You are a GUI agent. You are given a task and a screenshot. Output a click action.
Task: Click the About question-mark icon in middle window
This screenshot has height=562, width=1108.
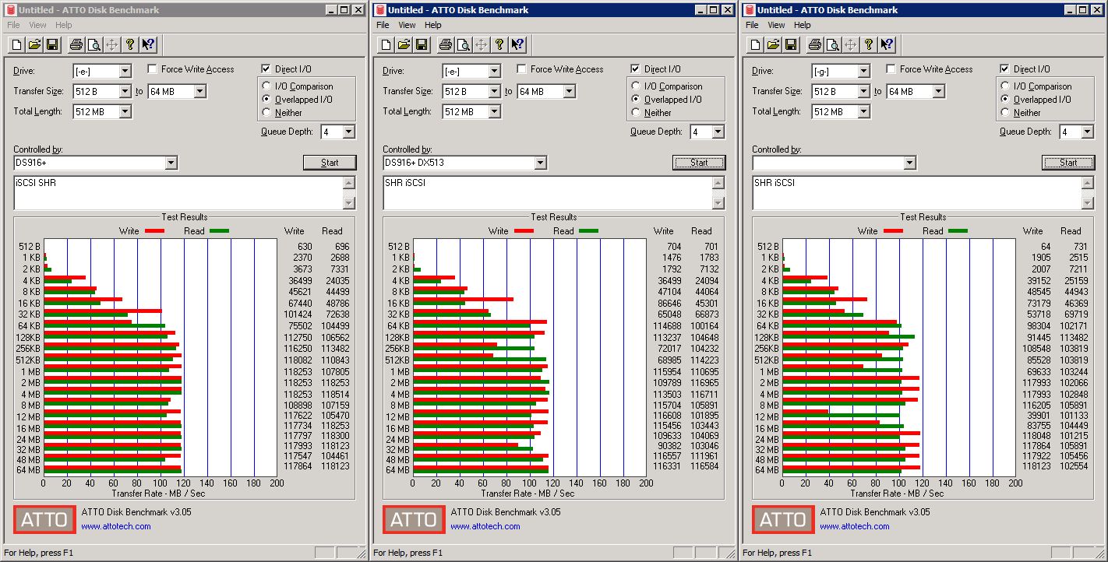pyautogui.click(x=499, y=44)
